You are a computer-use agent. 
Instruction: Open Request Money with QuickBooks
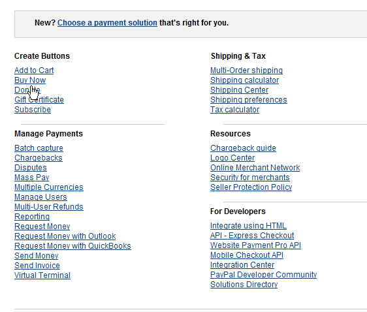(72, 246)
